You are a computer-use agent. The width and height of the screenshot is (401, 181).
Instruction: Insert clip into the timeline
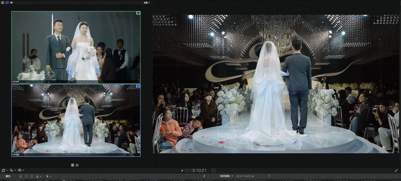[26, 176]
